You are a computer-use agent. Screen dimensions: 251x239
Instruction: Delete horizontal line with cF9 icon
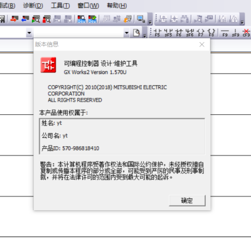[246, 33]
